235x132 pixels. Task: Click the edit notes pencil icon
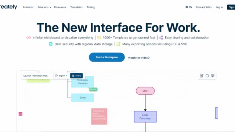pos(202,76)
